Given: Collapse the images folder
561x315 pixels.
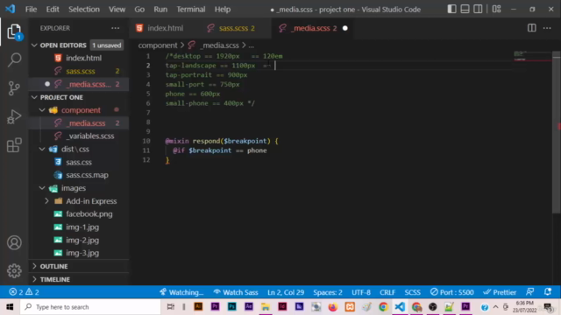Looking at the screenshot, I should (42, 188).
